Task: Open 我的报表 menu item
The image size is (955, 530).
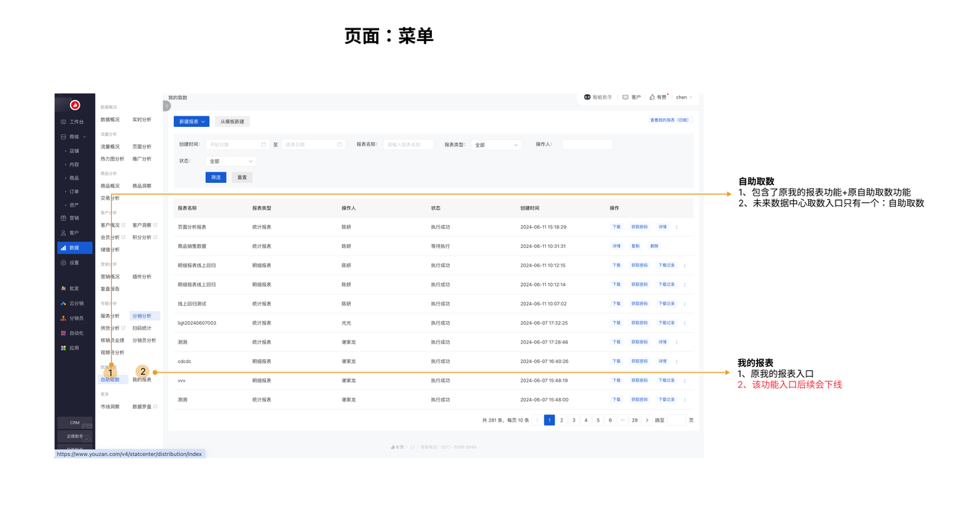Action: pos(142,380)
